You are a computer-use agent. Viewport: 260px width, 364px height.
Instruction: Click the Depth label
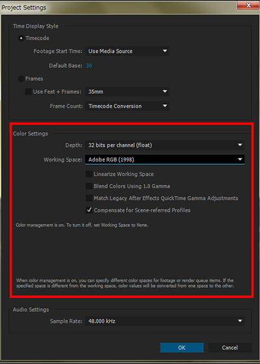coord(73,145)
